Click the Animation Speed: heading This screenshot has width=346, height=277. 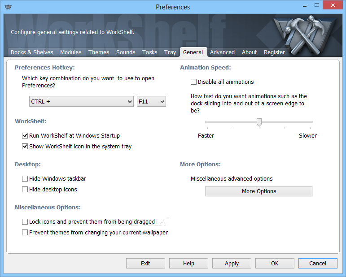pos(206,67)
